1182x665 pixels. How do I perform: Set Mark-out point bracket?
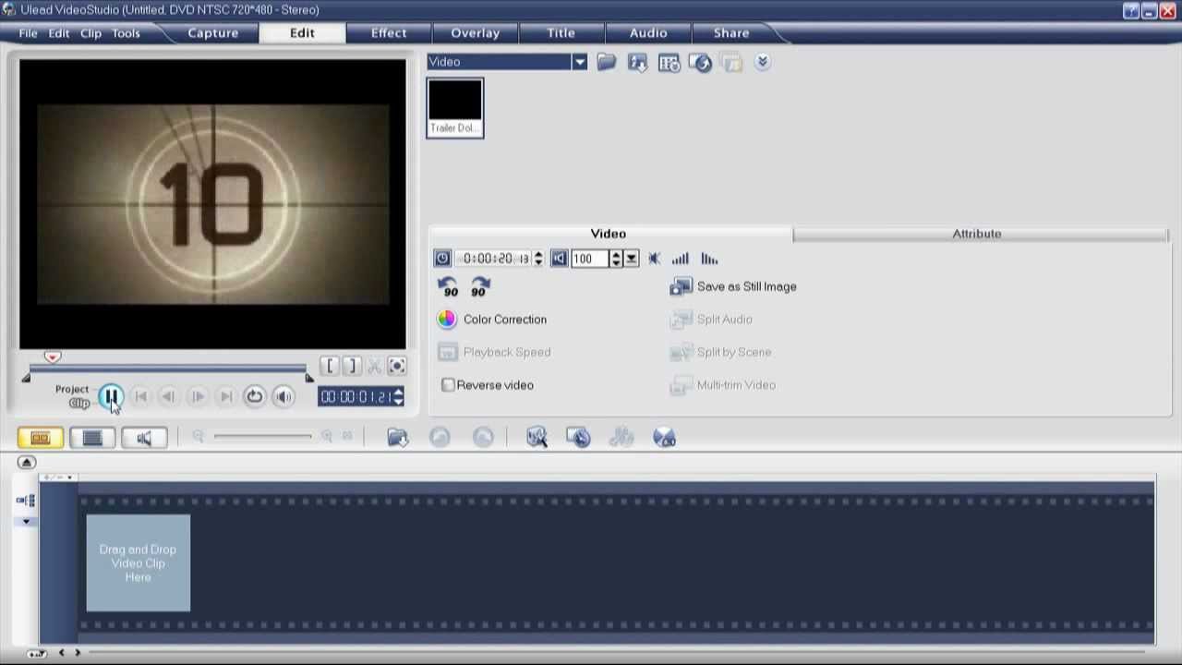pyautogui.click(x=352, y=367)
